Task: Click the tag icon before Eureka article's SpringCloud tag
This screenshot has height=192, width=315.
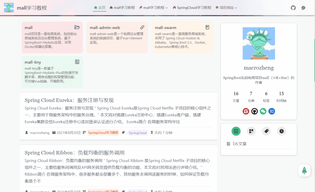Action: tap(123, 132)
